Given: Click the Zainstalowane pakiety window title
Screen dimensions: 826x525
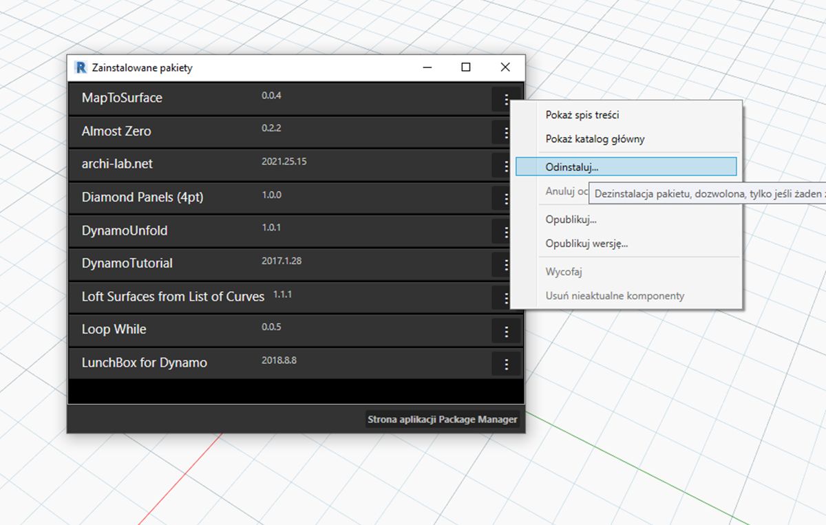Looking at the screenshot, I should (x=142, y=68).
